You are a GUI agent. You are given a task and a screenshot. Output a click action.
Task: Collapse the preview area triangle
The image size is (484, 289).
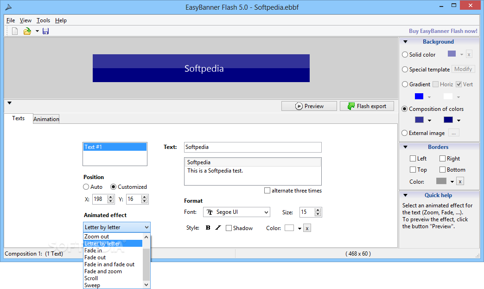pyautogui.click(x=10, y=103)
